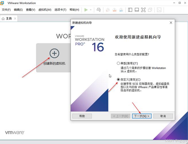Open the snapshot manager icon
188x144 pixels.
point(121,10)
